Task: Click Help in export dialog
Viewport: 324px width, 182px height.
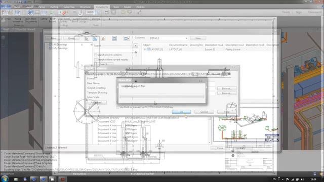Action: pyautogui.click(x=227, y=112)
